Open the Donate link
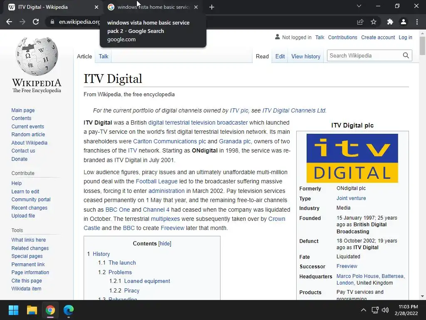The width and height of the screenshot is (426, 320). click(19, 159)
